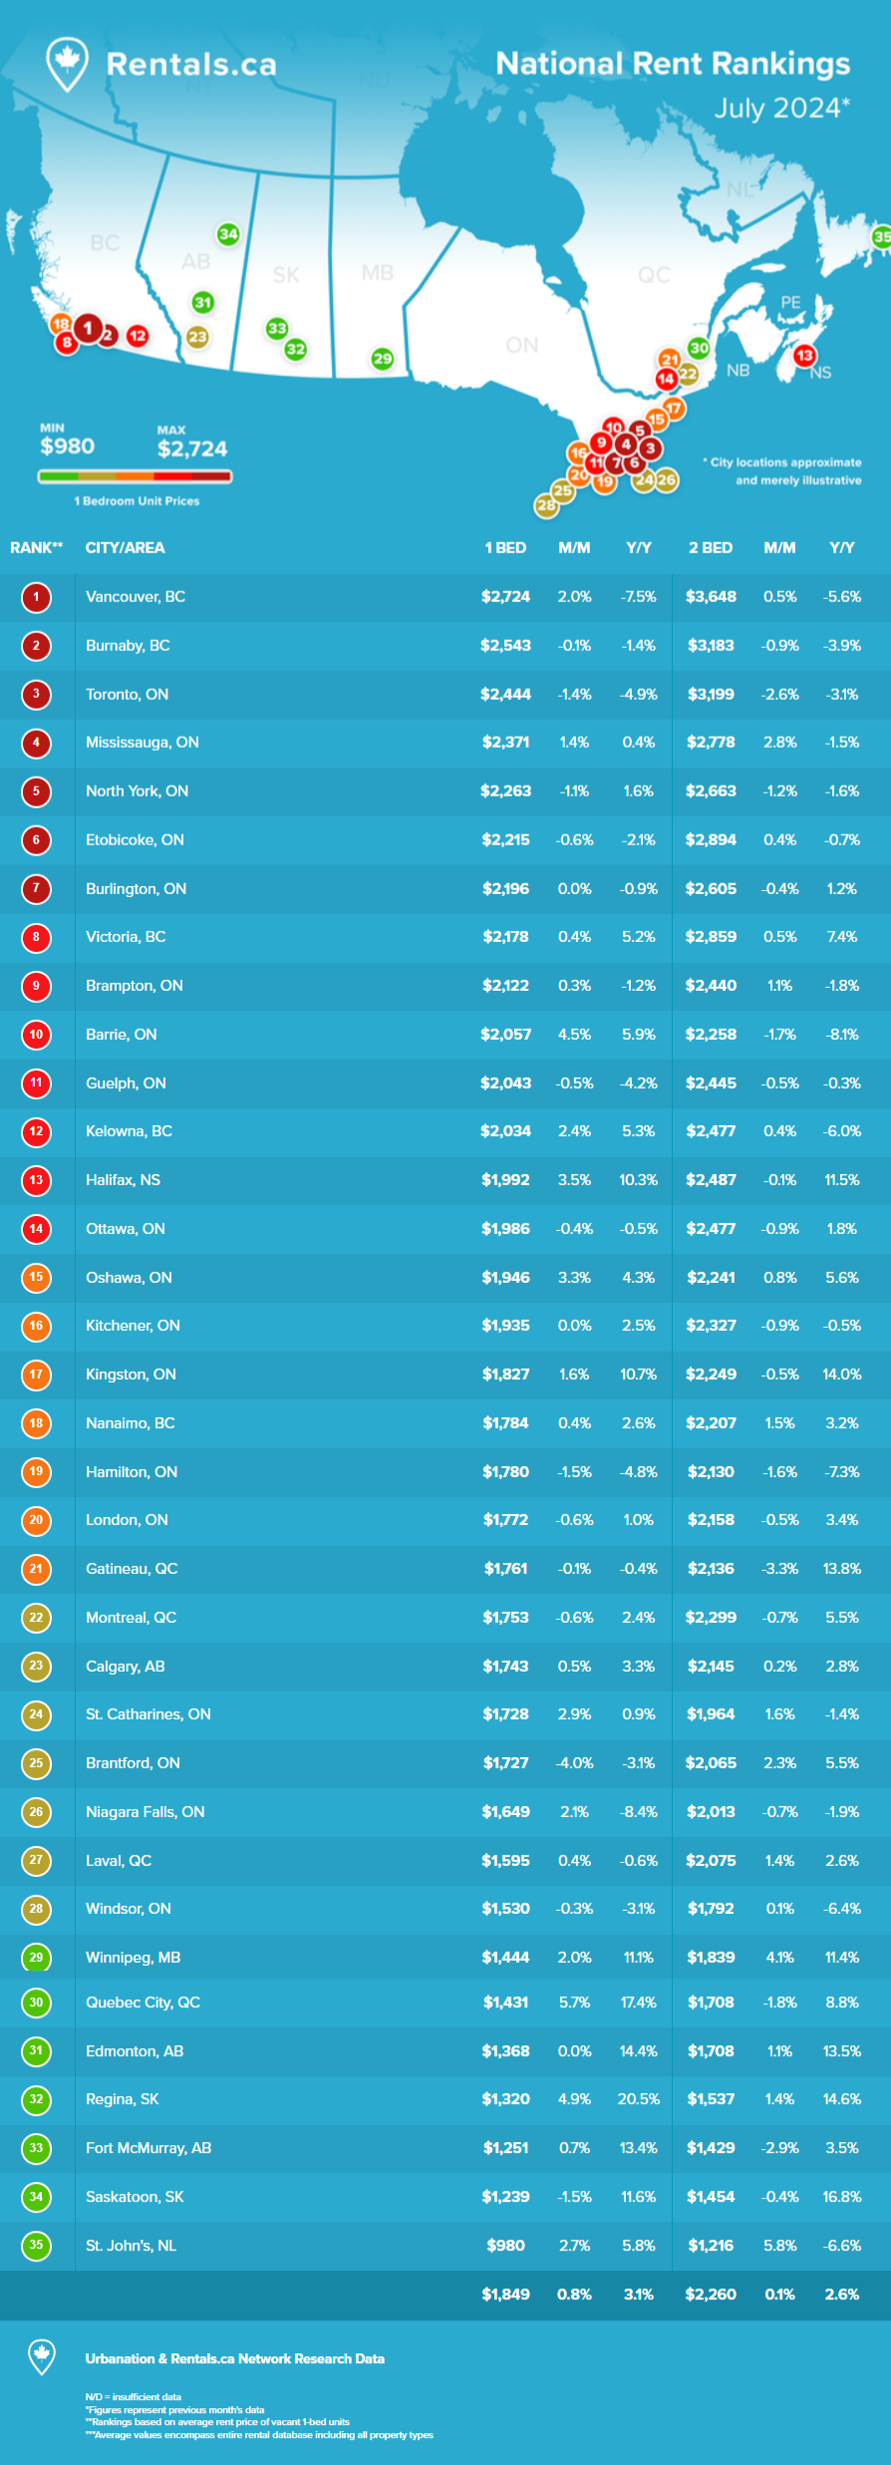Screen dimensions: 891x2465
Task: Select the Toronto, ON row name
Action: point(127,695)
